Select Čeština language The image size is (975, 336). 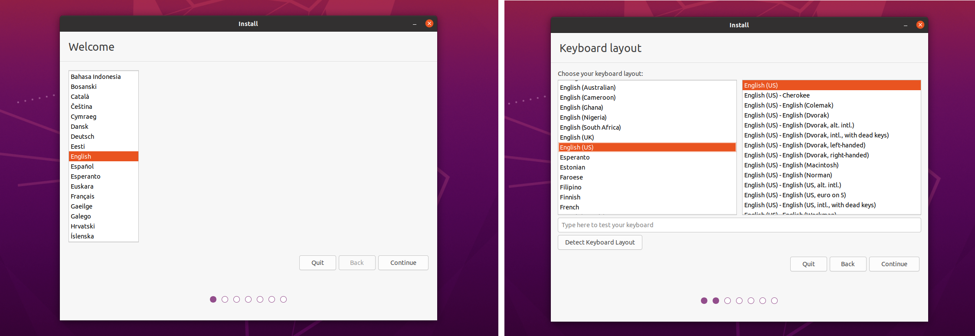click(104, 107)
